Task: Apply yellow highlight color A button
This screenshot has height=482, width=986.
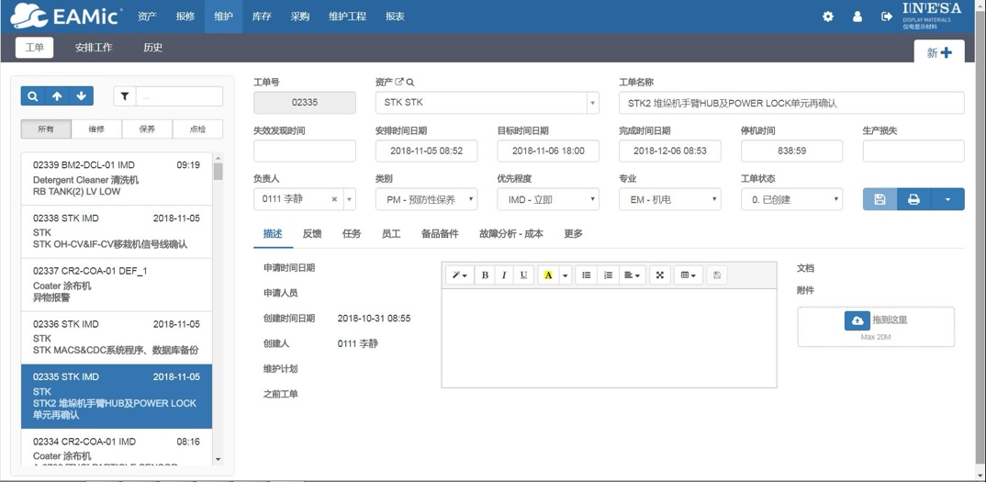Action: [x=548, y=275]
